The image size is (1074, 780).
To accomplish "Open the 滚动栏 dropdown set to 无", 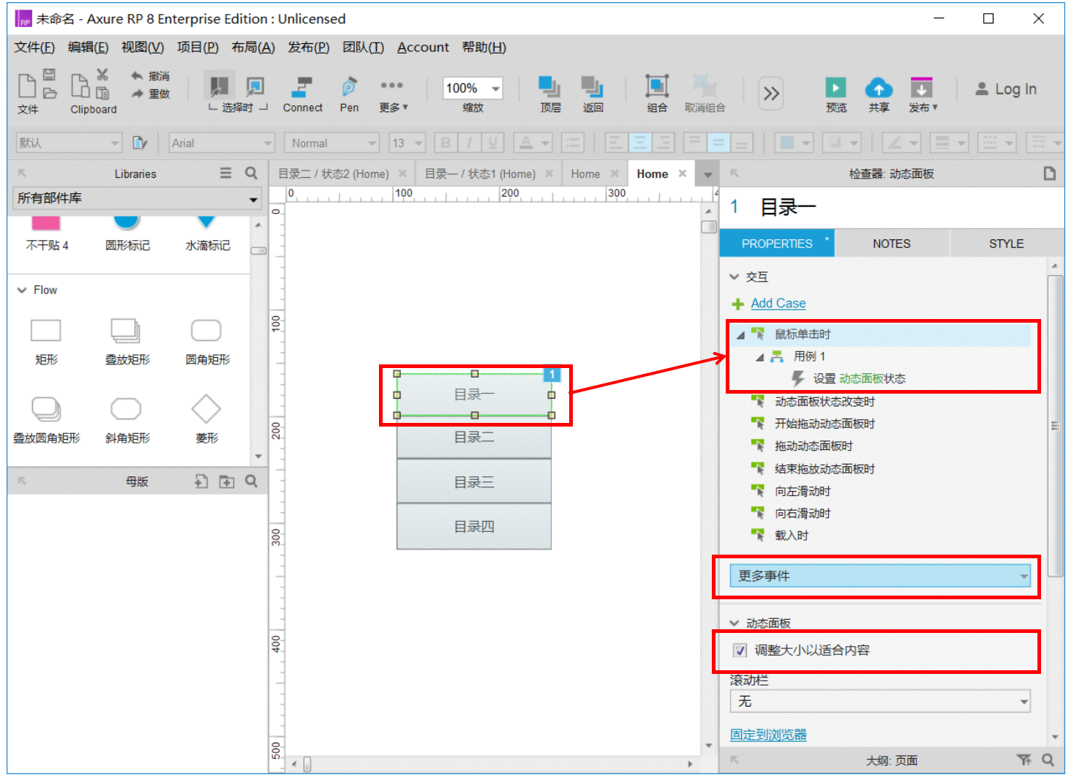I will (880, 702).
